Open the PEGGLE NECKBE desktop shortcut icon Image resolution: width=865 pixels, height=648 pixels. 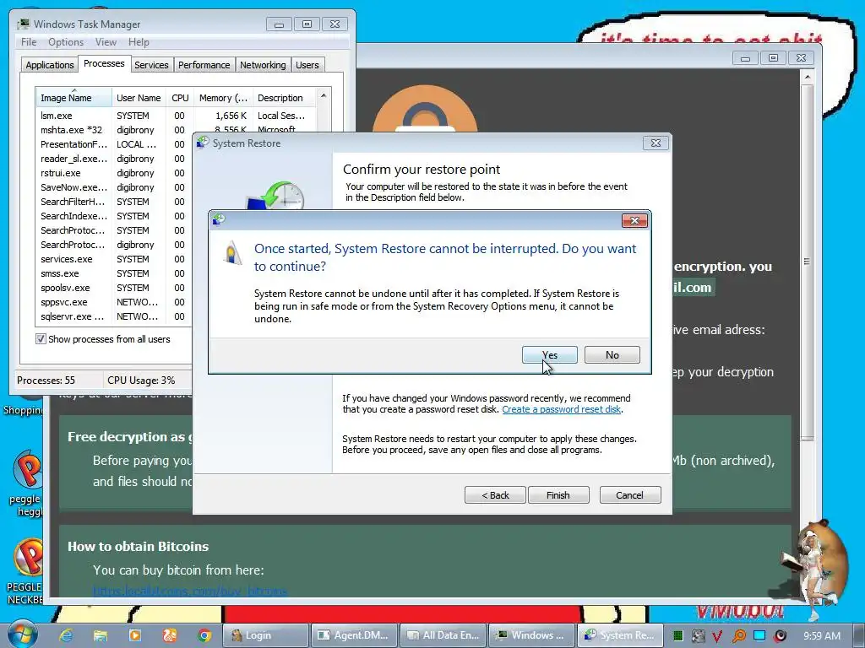click(x=24, y=572)
